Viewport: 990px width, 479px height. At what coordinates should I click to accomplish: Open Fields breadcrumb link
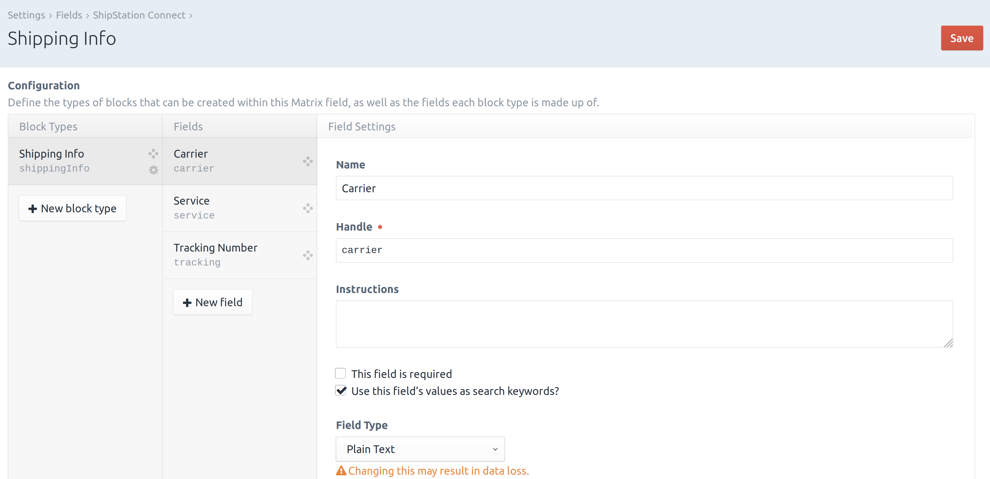click(x=69, y=15)
